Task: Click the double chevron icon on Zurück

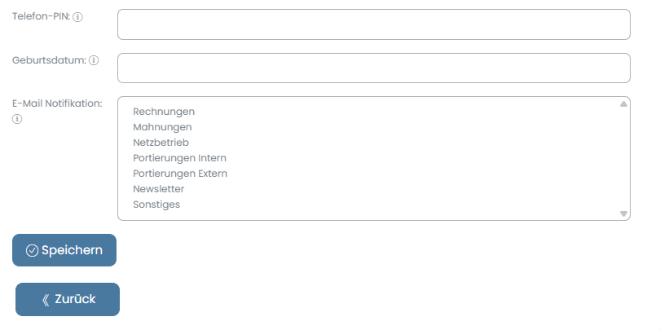Action: (46, 300)
